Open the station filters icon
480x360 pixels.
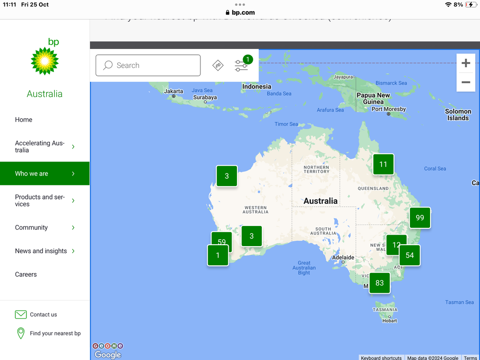[241, 66]
